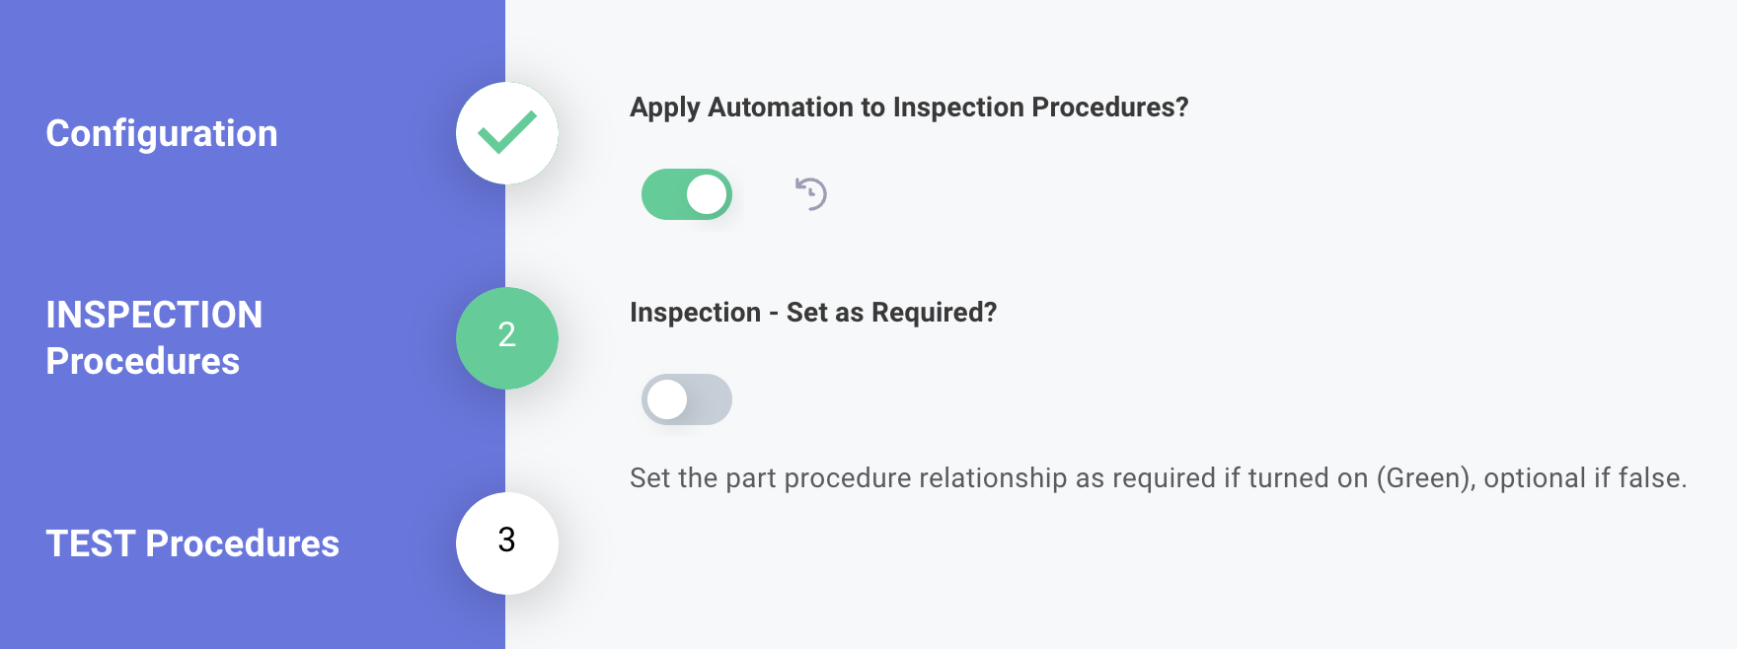Viewport: 1737px width, 649px height.
Task: Go to INSPECTION Procedures step
Action: click(154, 338)
